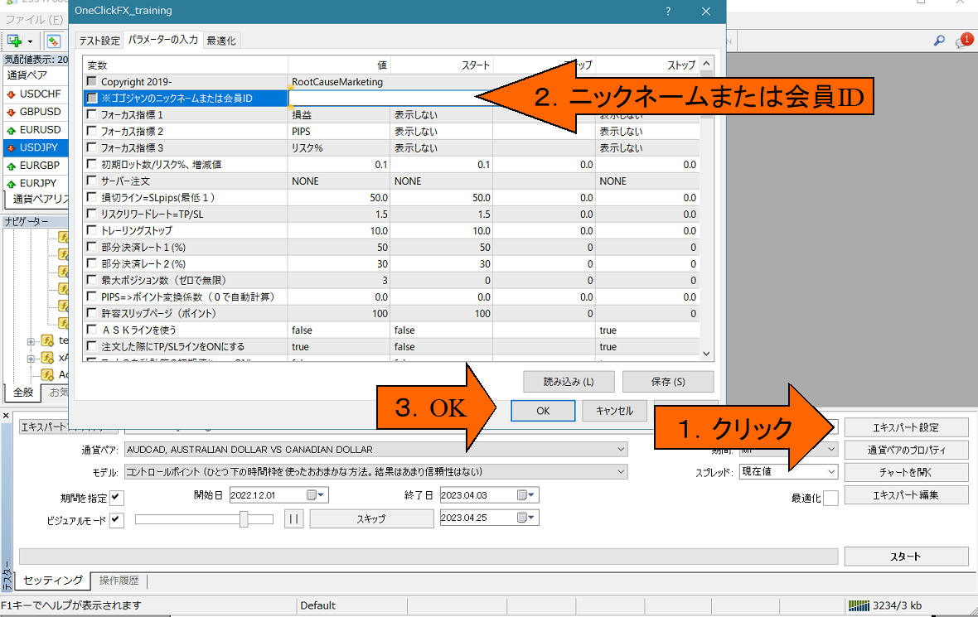Toggle the ビジュアルモード checkbox
The height and width of the screenshot is (617, 978).
point(117,520)
